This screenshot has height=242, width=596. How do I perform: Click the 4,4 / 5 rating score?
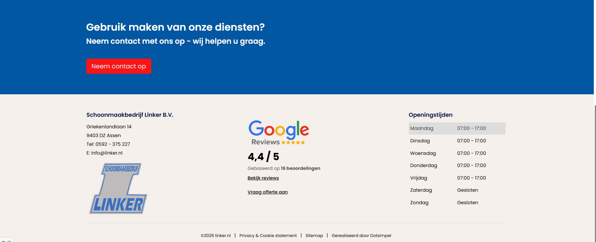pos(263,156)
